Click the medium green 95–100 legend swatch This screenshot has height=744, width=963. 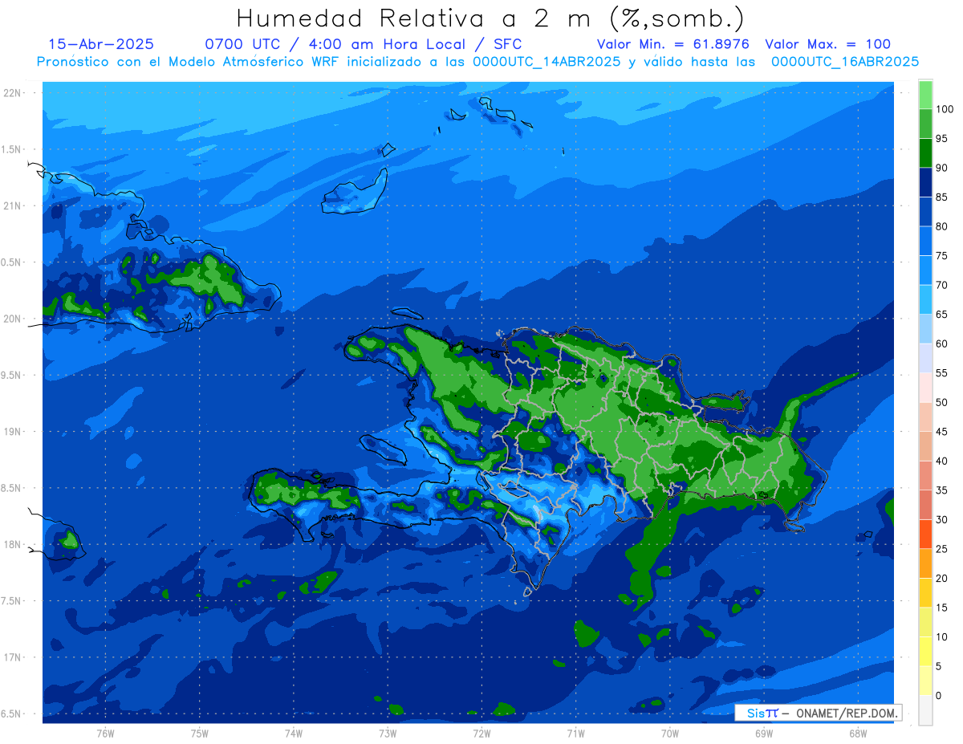click(x=925, y=124)
